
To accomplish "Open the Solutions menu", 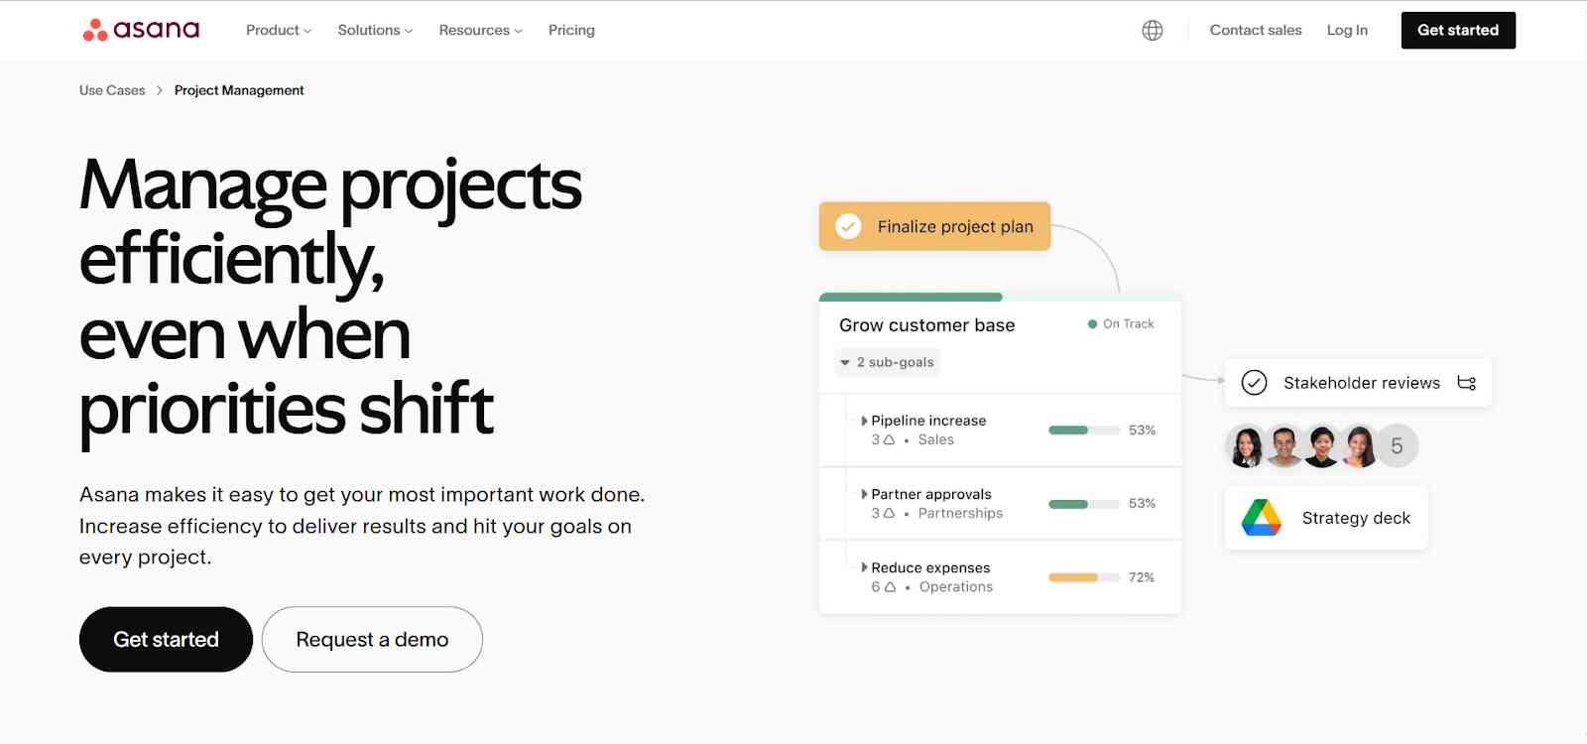I will 374,31.
